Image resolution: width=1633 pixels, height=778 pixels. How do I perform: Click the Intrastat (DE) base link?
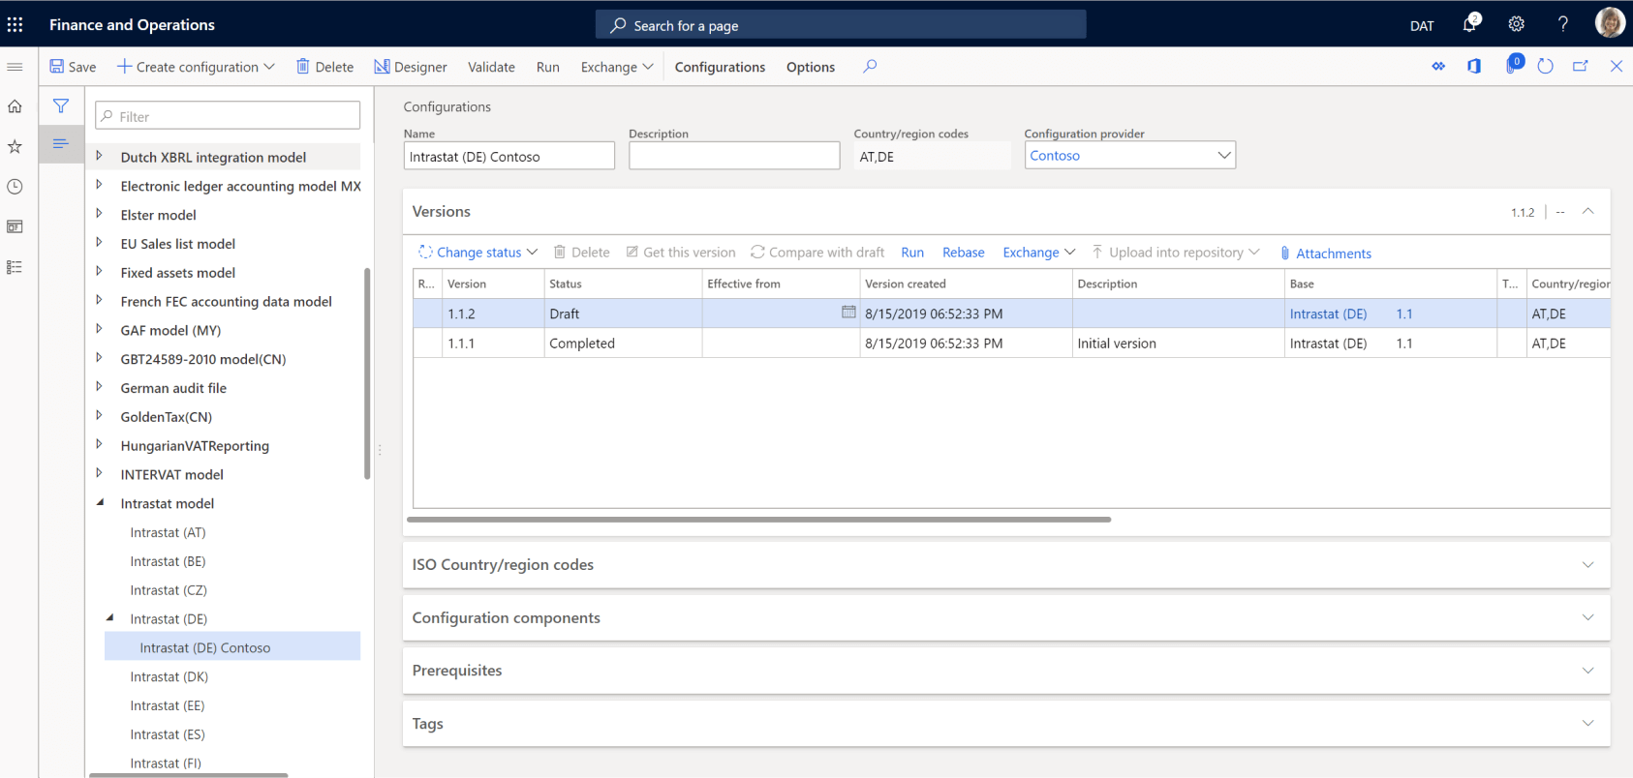(x=1328, y=314)
